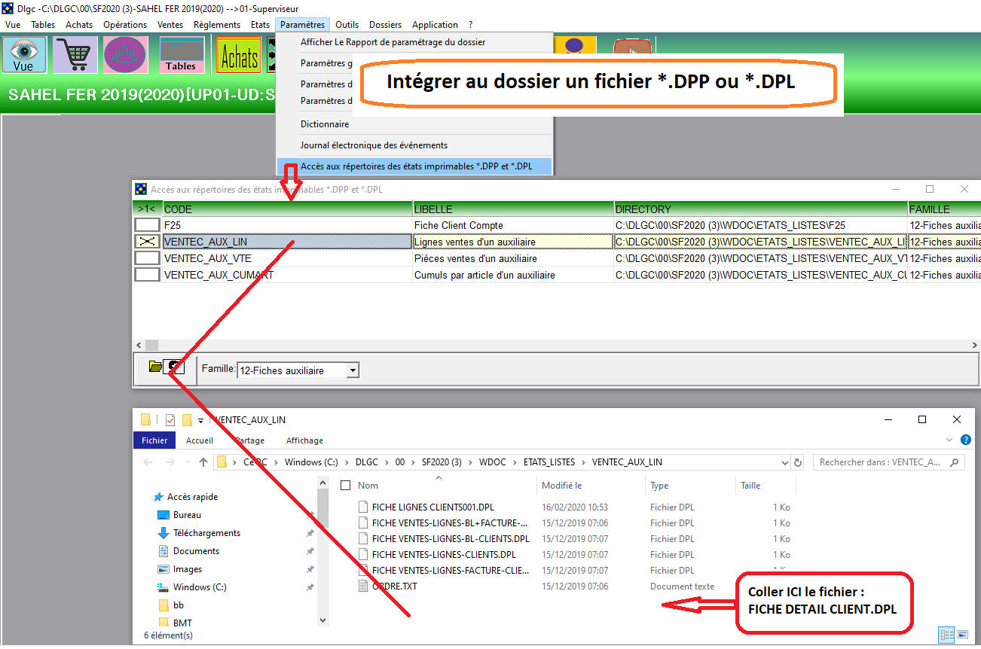Click the Tables toolbar icon
Image resolution: width=981 pixels, height=649 pixels.
[x=181, y=54]
